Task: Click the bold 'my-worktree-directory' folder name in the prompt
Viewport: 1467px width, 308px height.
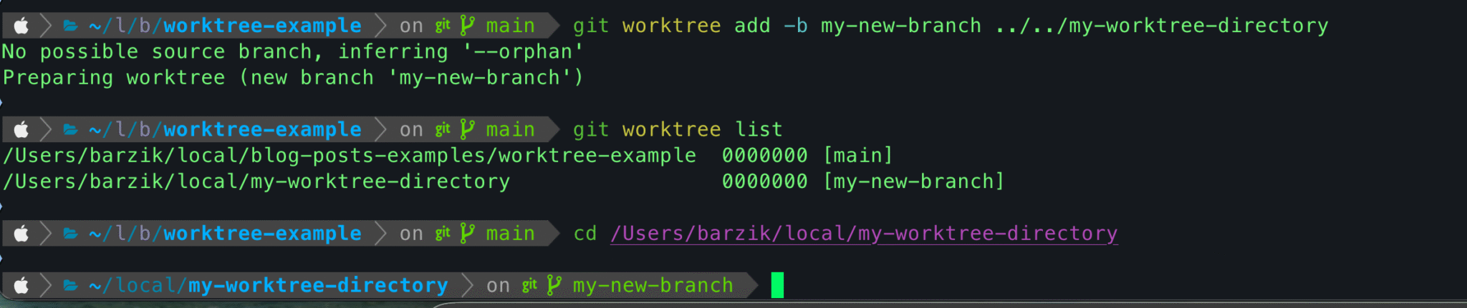Action: coord(317,285)
